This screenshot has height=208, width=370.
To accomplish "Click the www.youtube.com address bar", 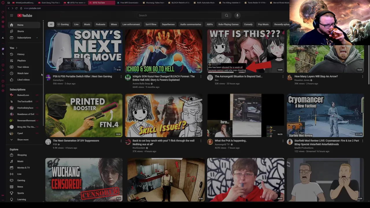I will (x=32, y=8).
